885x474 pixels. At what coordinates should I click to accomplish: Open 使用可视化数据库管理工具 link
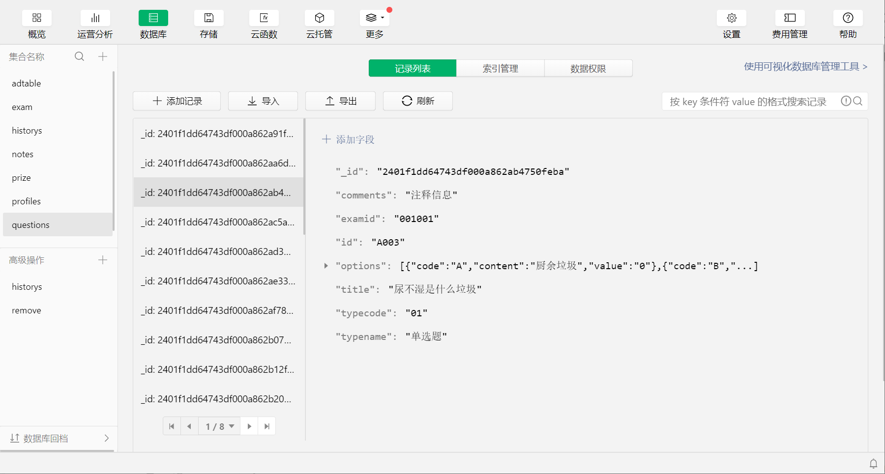click(x=805, y=66)
